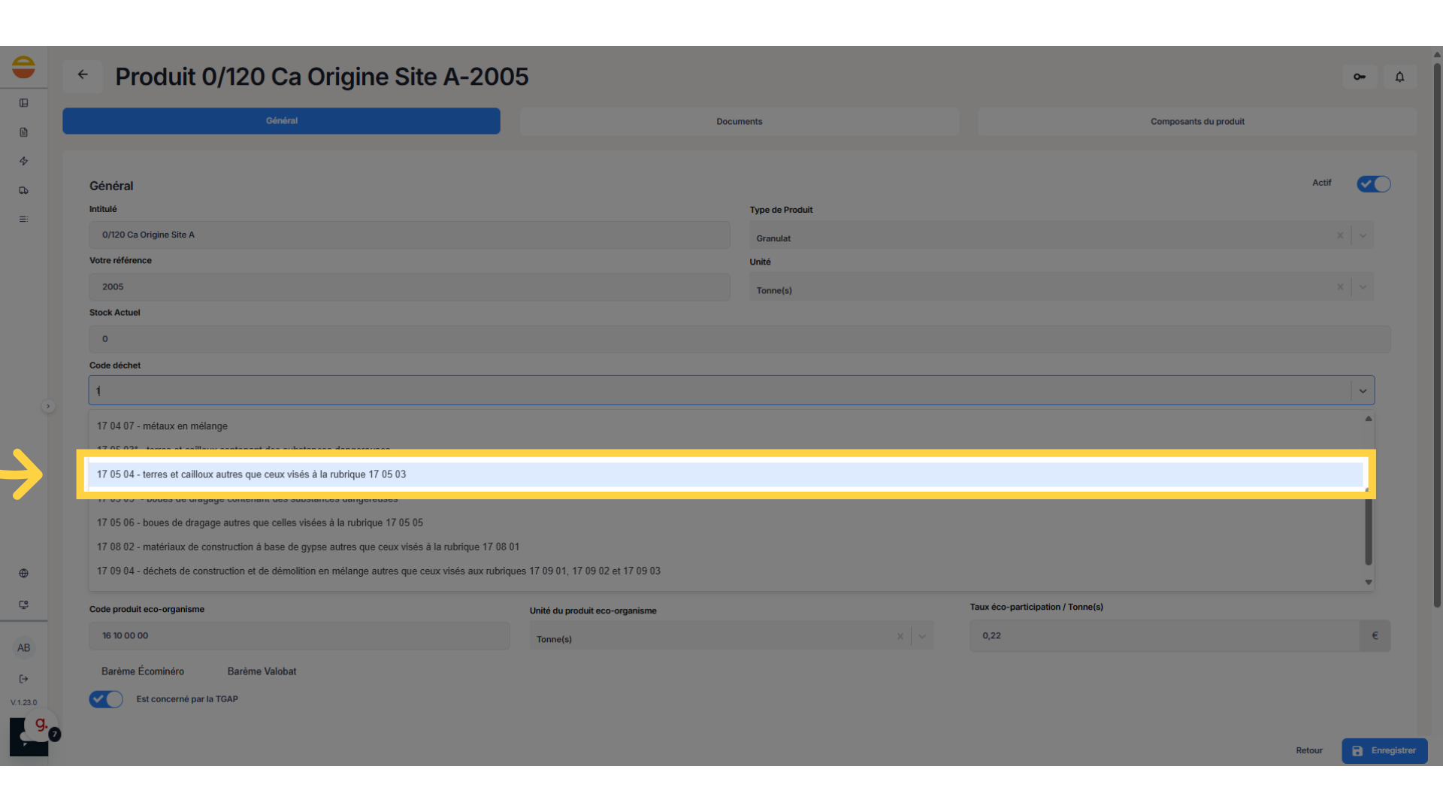The image size is (1443, 812).
Task: Select Barème Écominéro option
Action: pyautogui.click(x=143, y=671)
